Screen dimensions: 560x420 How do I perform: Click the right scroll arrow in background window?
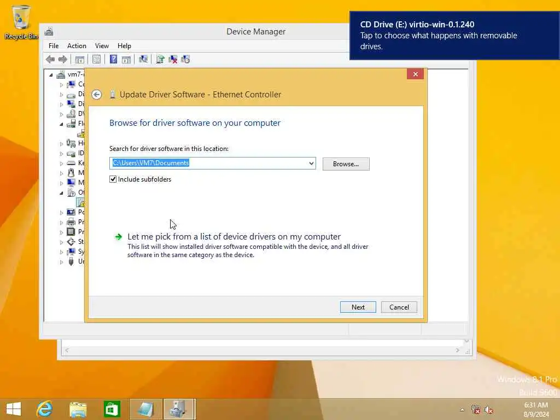coord(457,351)
